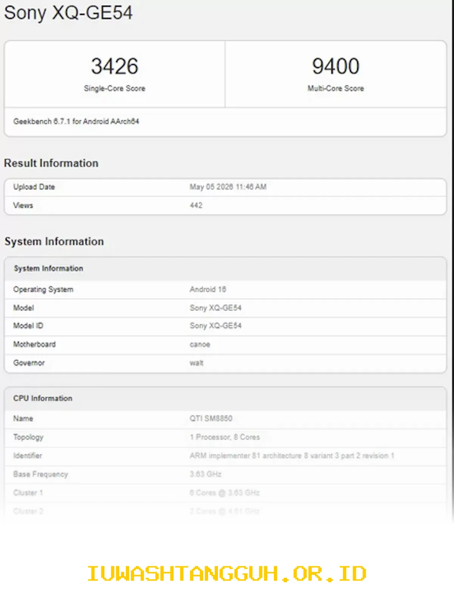Select 6 Cores @ 3.63 GHz value
This screenshot has height=609, width=454.
225,493
